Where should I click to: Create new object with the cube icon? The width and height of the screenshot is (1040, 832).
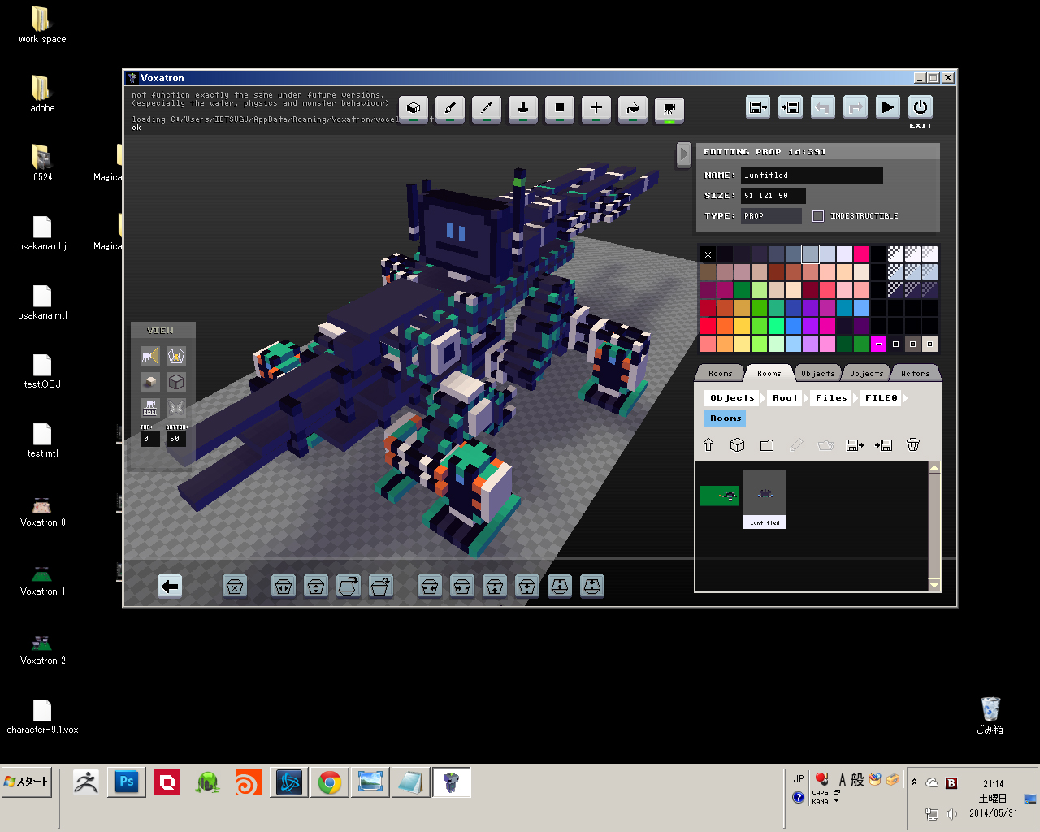737,444
